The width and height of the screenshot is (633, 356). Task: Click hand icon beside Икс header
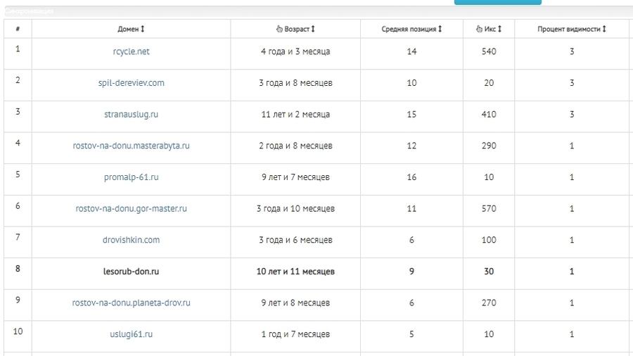[x=479, y=29]
